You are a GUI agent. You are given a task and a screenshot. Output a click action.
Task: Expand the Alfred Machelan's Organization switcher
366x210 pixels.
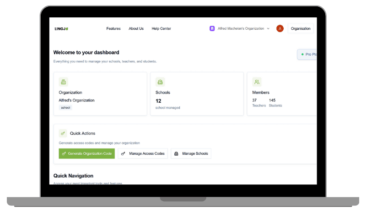pyautogui.click(x=241, y=29)
